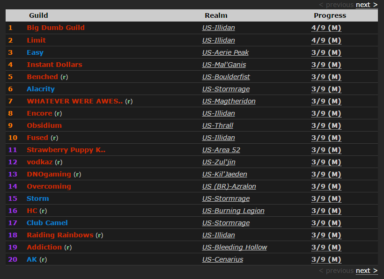Click the (r) marker beside vodkaz
This screenshot has width=384, height=279.
(59, 162)
